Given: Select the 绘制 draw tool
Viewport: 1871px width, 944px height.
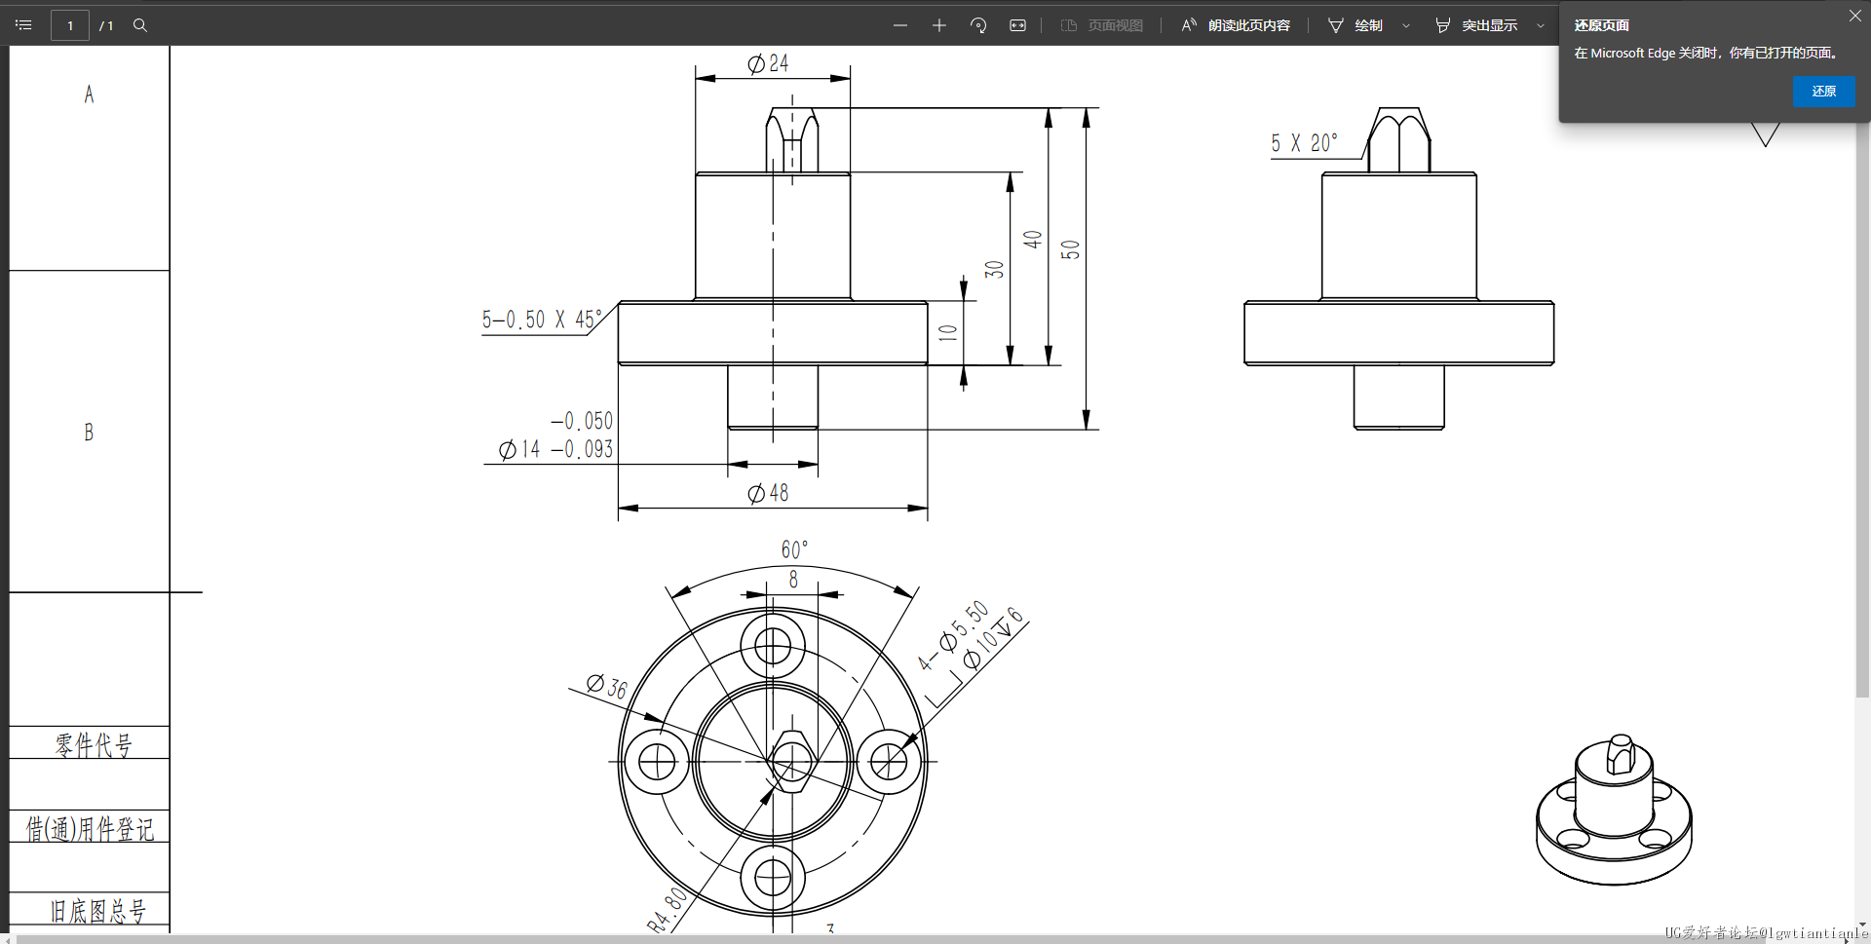Looking at the screenshot, I should pyautogui.click(x=1356, y=25).
